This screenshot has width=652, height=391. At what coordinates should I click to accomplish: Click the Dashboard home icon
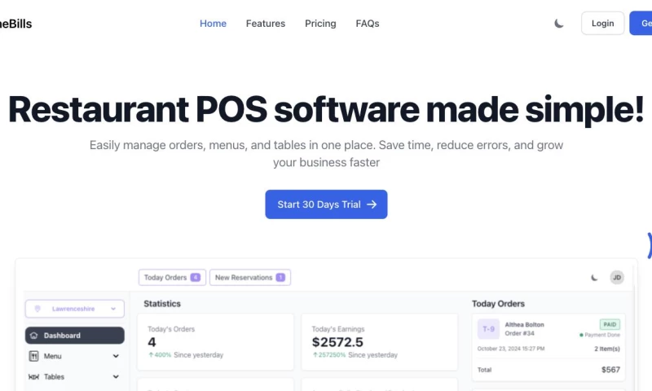pyautogui.click(x=34, y=336)
